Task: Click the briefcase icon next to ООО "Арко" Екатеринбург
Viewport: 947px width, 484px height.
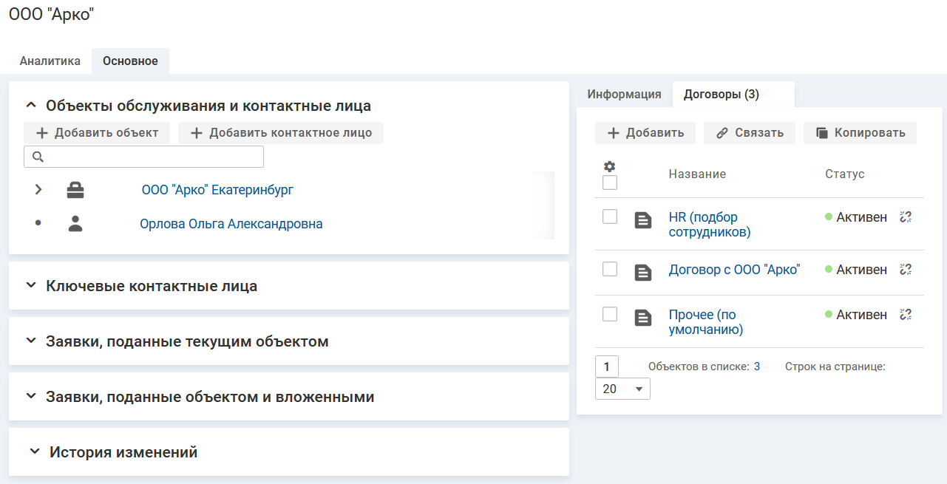Action: pyautogui.click(x=75, y=191)
